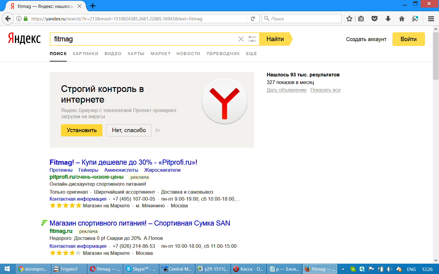Image resolution: width=439 pixels, height=274 pixels.
Task: Open the Жиросжигатели sitelink
Action: (x=162, y=170)
